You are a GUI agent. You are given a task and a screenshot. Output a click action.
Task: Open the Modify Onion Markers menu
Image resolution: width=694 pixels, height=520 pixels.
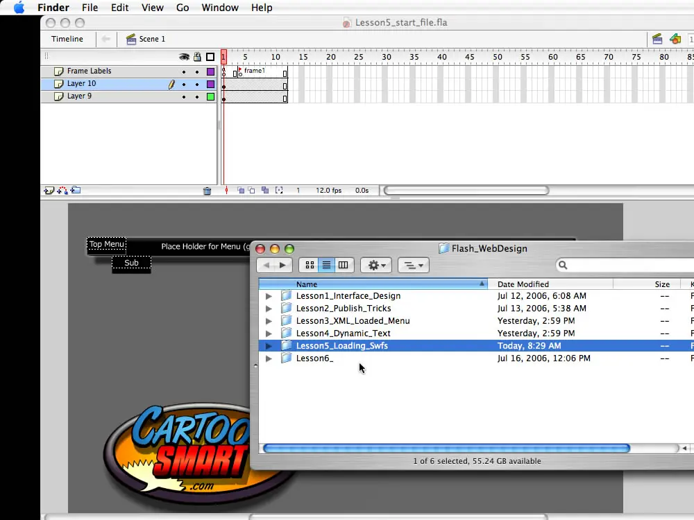point(279,191)
